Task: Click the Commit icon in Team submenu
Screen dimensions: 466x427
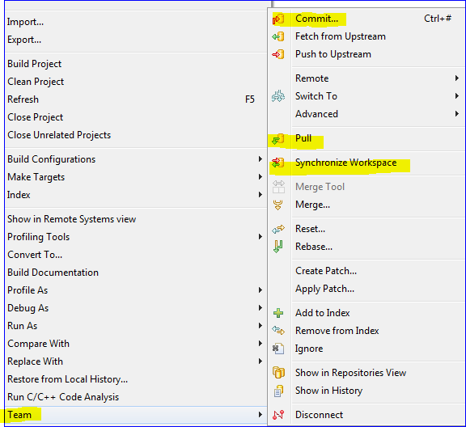Action: point(278,19)
